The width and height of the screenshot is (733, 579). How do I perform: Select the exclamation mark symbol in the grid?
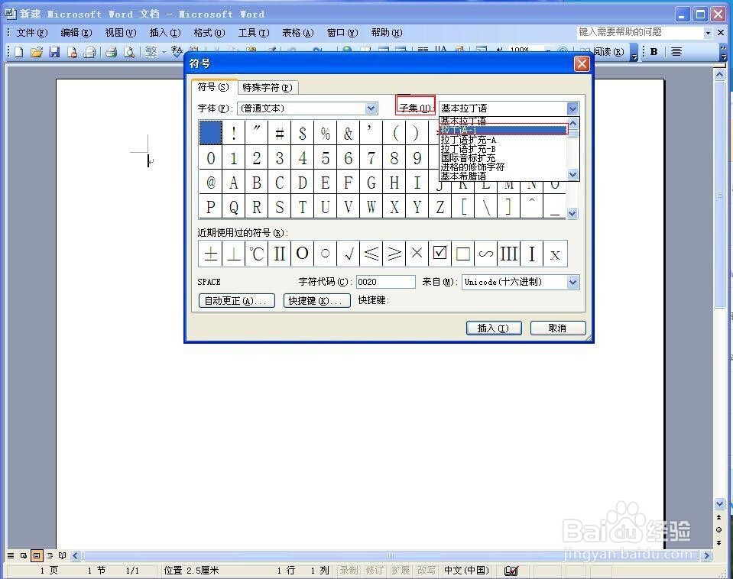(234, 133)
